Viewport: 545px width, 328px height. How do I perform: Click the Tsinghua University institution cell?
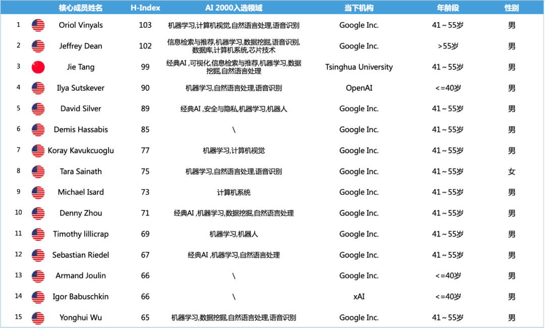[x=359, y=67]
